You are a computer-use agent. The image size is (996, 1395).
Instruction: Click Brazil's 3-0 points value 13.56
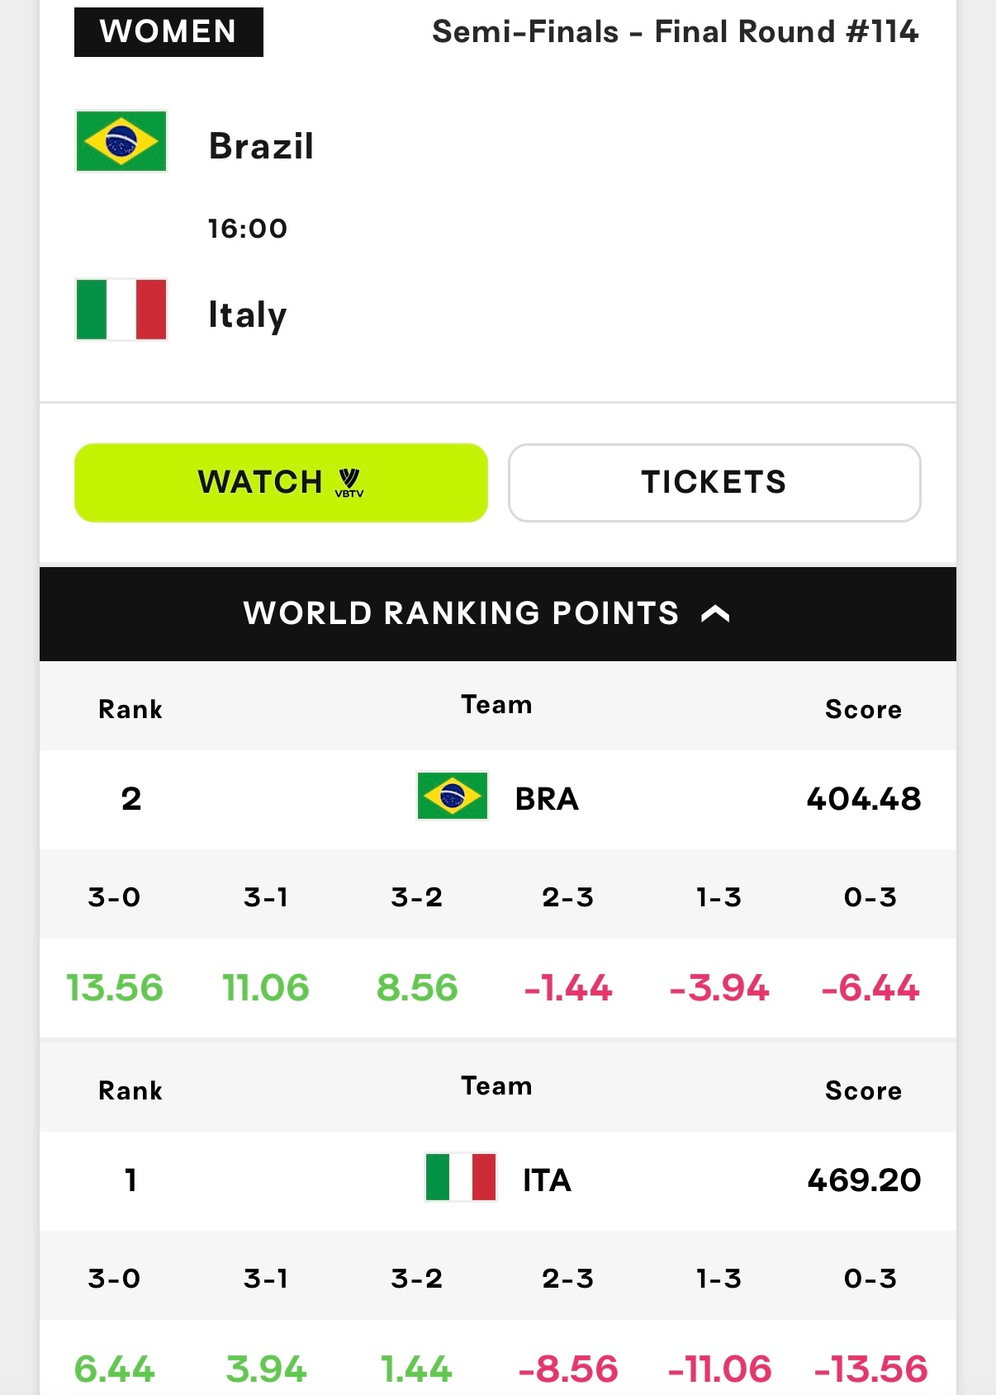coord(115,988)
